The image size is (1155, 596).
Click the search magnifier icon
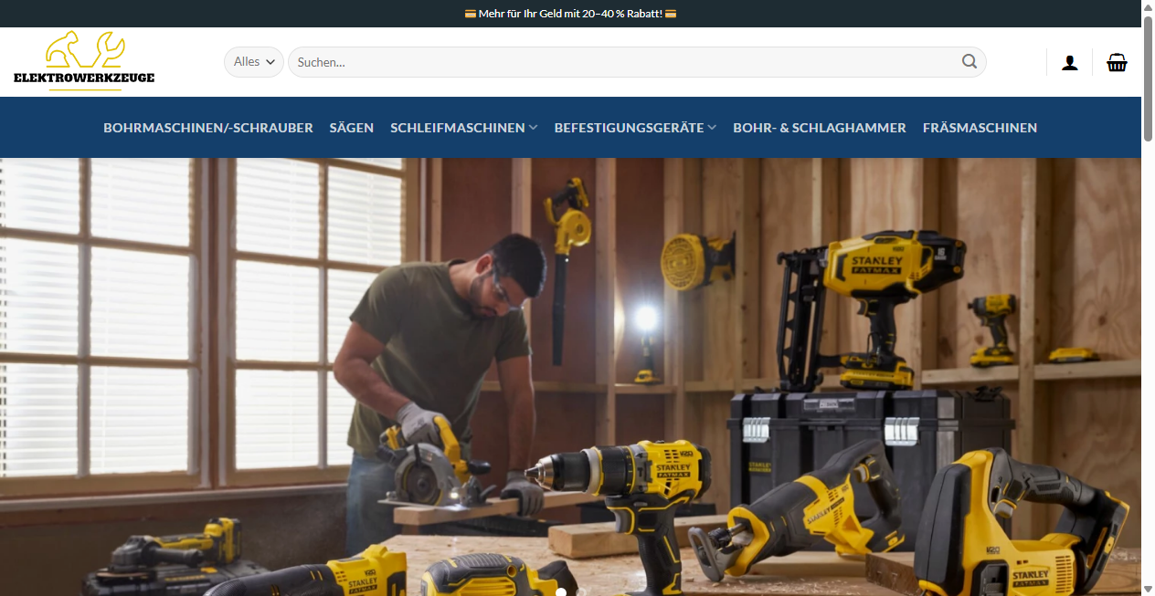click(970, 61)
